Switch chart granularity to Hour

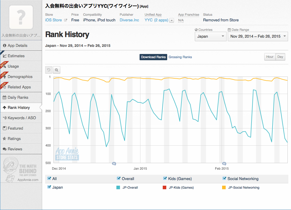point(270,57)
